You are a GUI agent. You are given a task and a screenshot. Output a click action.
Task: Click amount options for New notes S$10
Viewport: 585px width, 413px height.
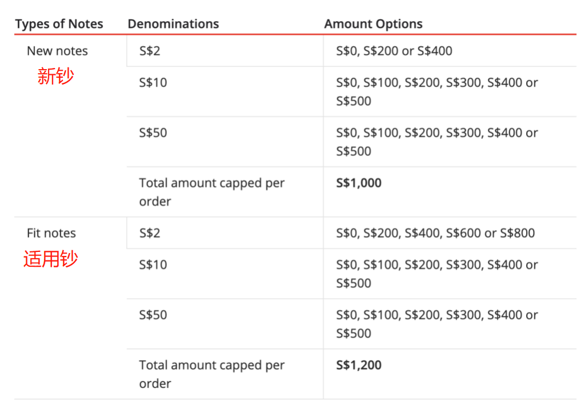point(437,91)
